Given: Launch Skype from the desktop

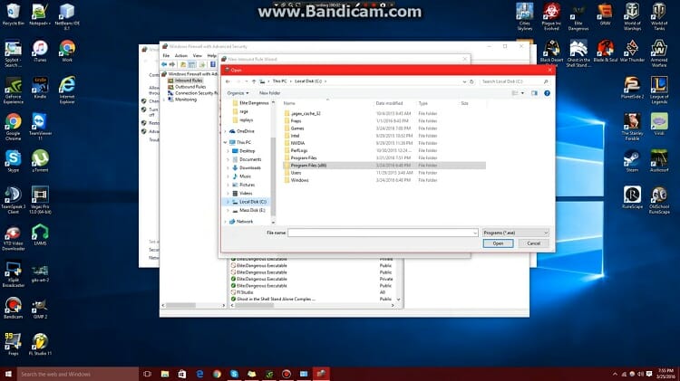Looking at the screenshot, I should 13,161.
